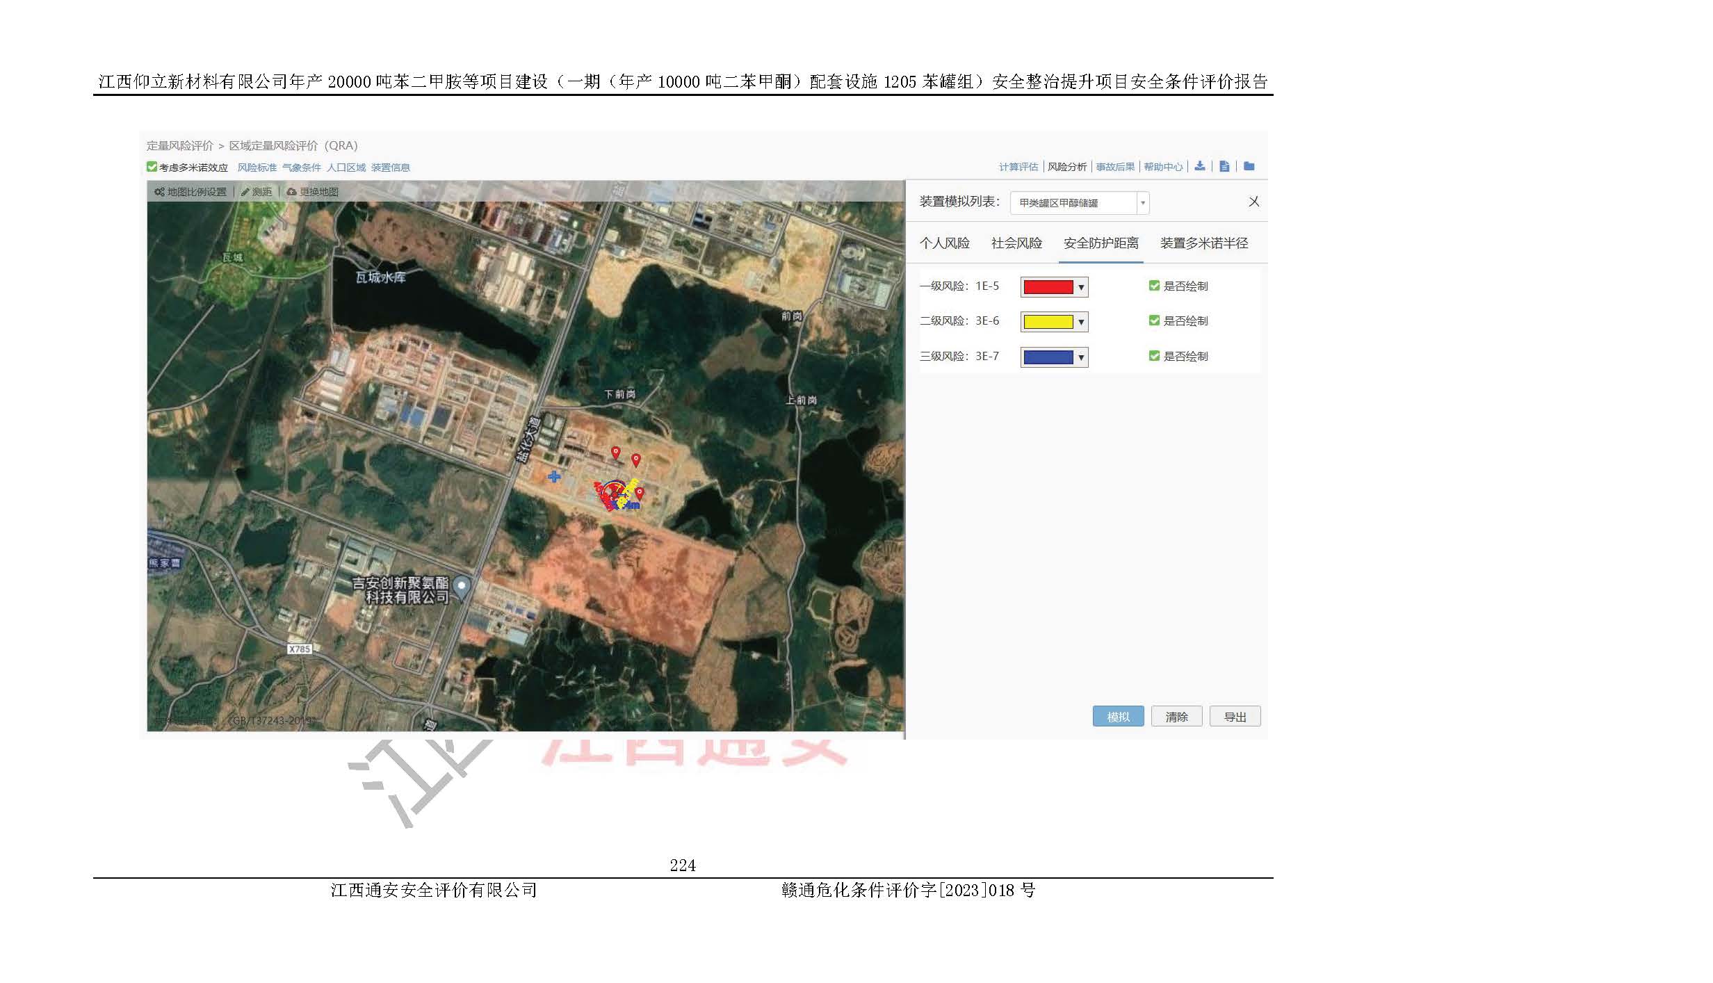The width and height of the screenshot is (1713, 983).
Task: Uncheck 是否绘制 for 三级风险 3E-7
Action: 1154,356
